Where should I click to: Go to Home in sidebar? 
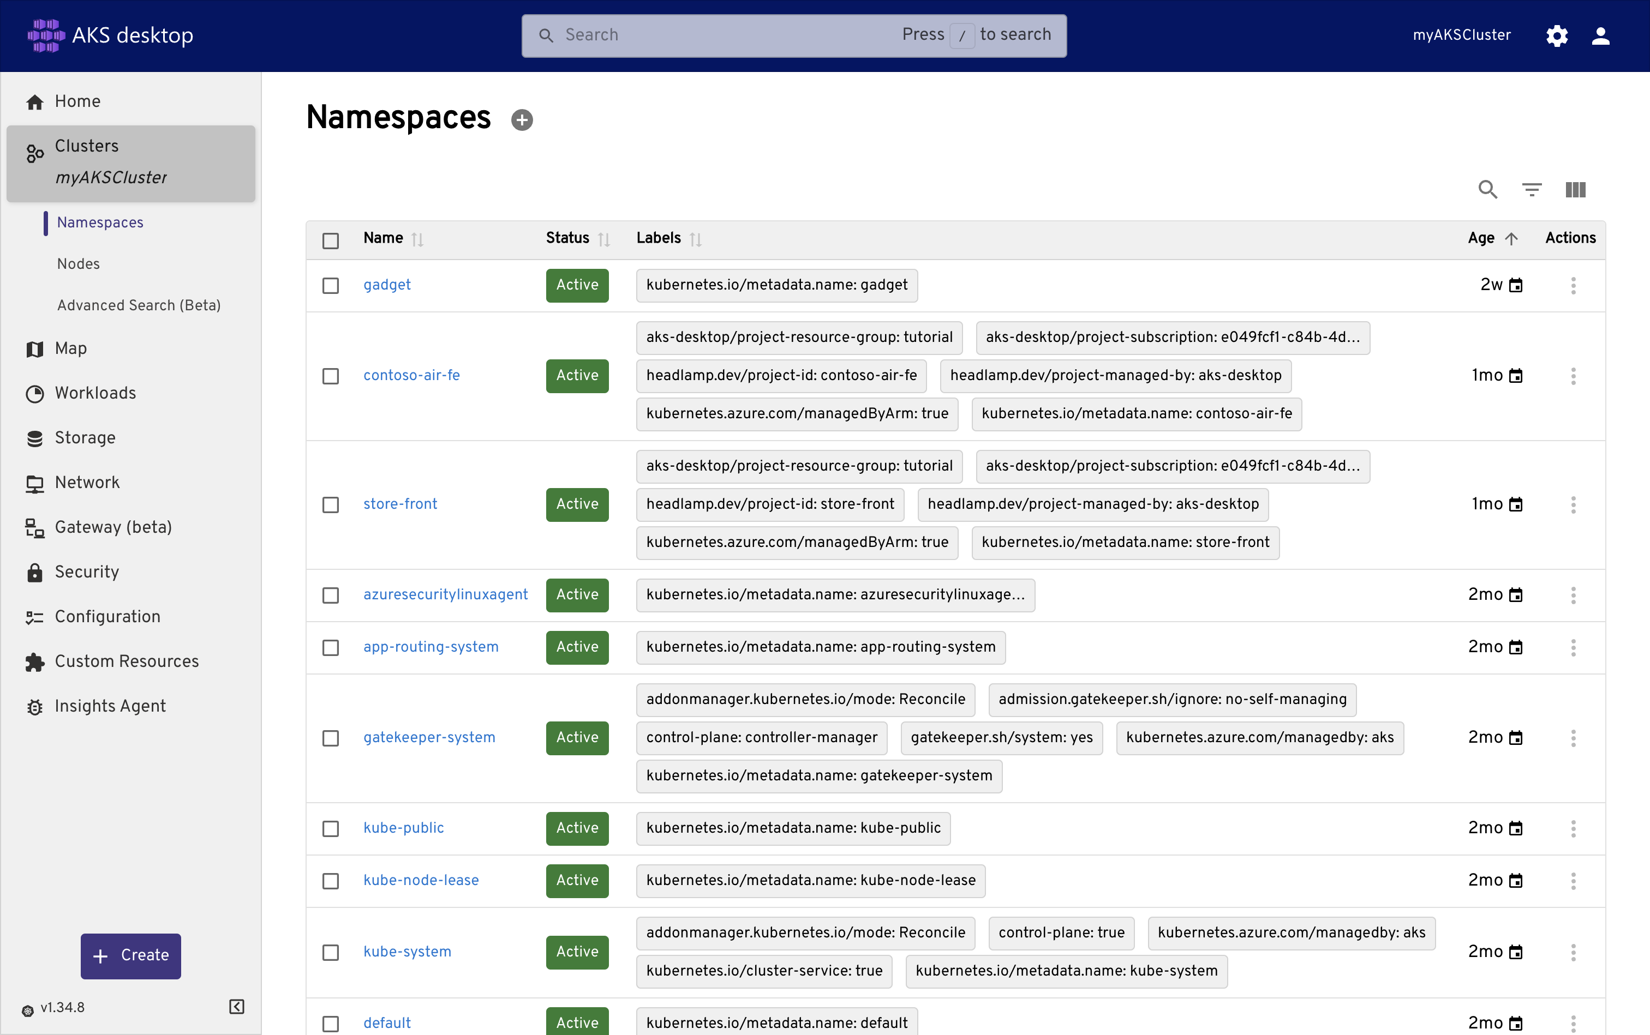tap(131, 101)
